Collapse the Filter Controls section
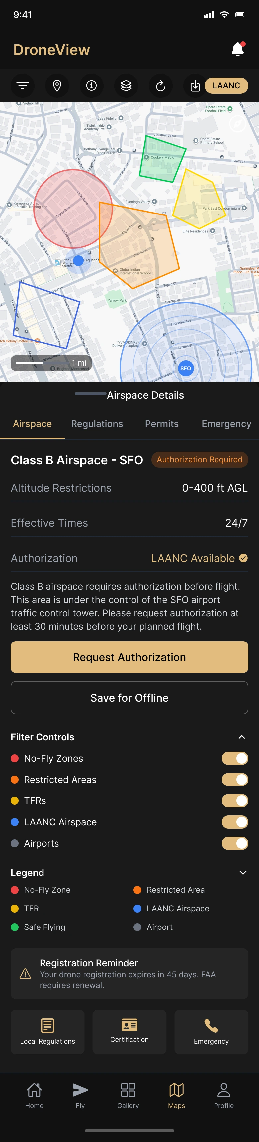The width and height of the screenshot is (259, 1142). pyautogui.click(x=242, y=737)
